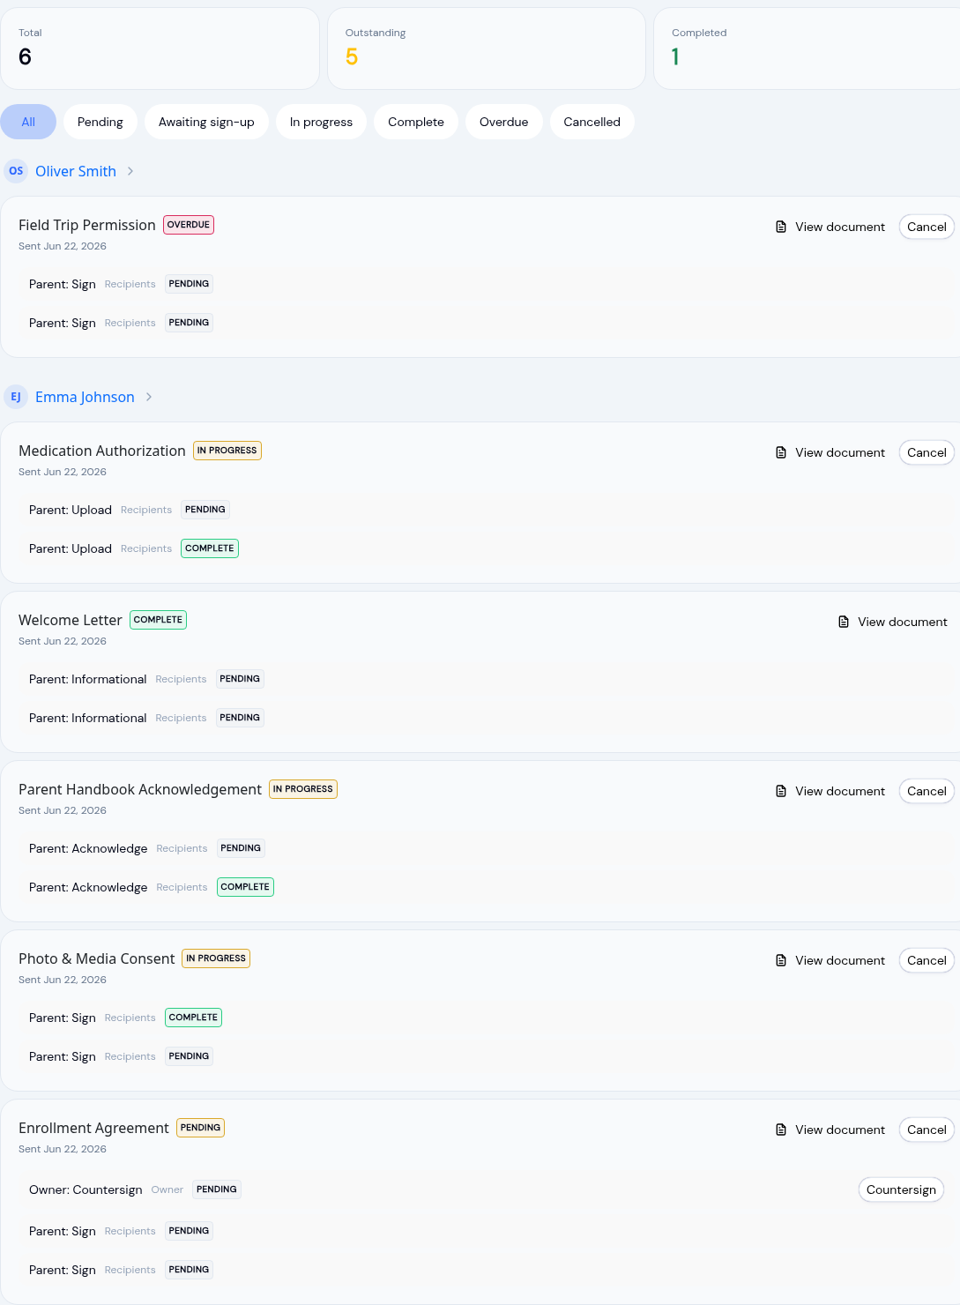Viewport: 960px width, 1305px height.
Task: Click IN PROGRESS badge on Medication Authorization
Action: 227,451
